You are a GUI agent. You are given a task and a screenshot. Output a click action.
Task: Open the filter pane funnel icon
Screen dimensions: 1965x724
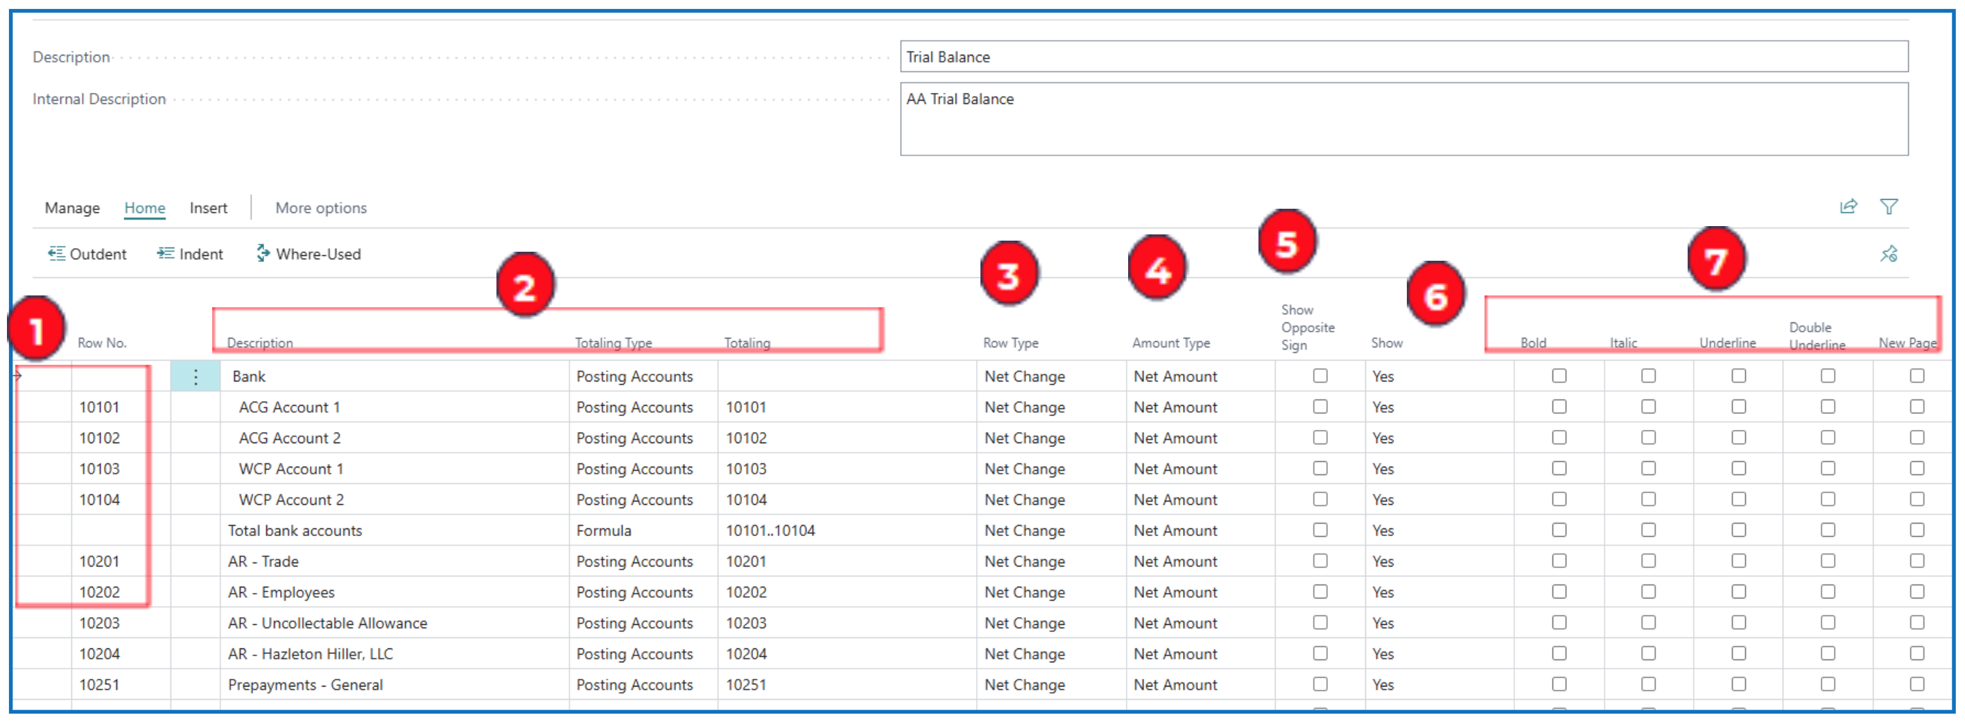pos(1889,207)
